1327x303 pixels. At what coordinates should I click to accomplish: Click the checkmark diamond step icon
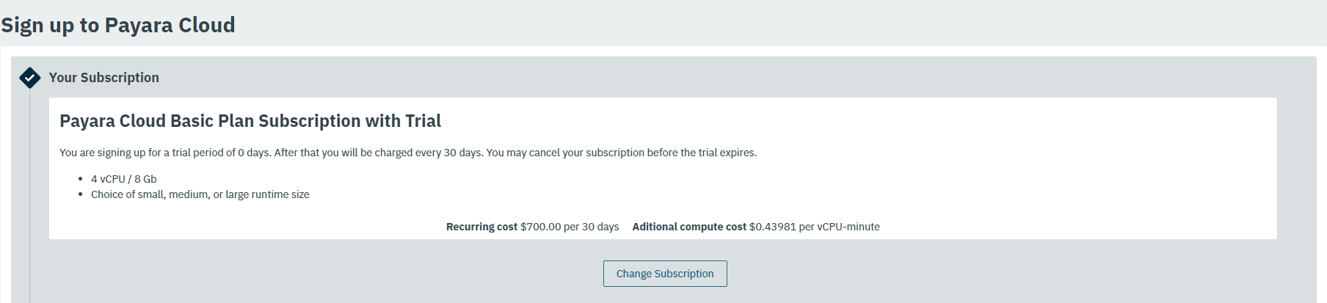(29, 78)
